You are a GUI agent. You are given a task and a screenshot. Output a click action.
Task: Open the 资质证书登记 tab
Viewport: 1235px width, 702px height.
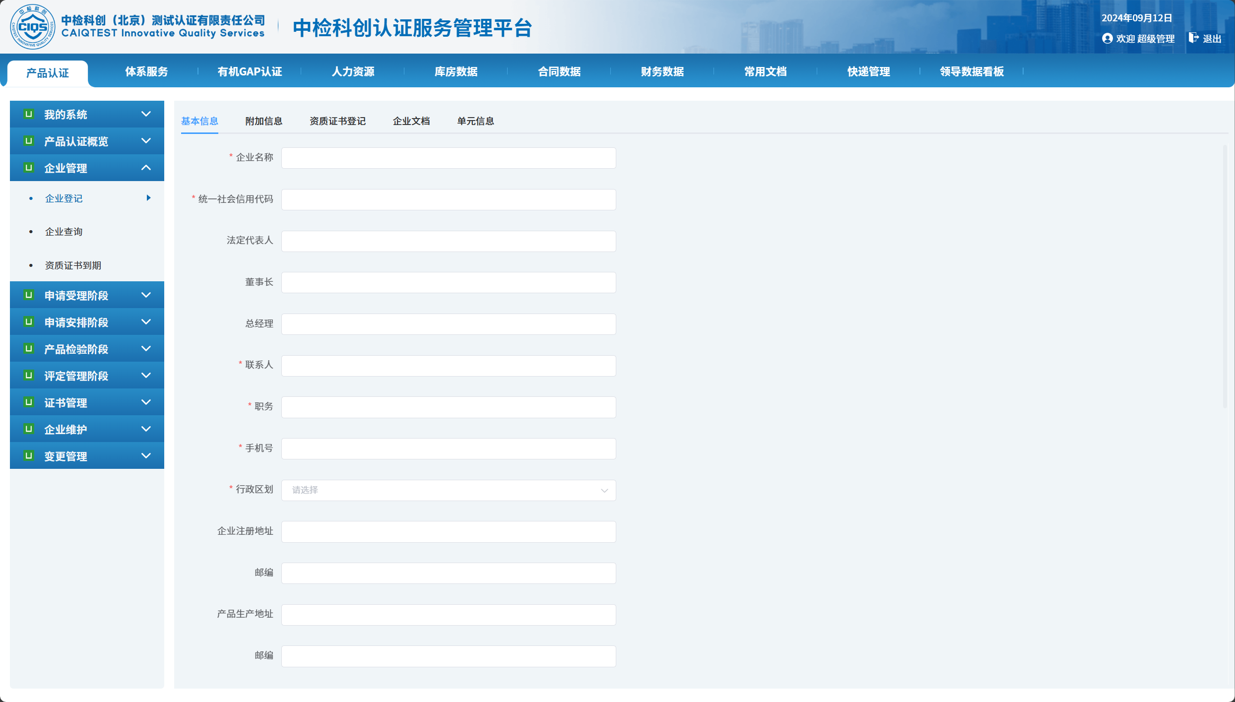337,121
